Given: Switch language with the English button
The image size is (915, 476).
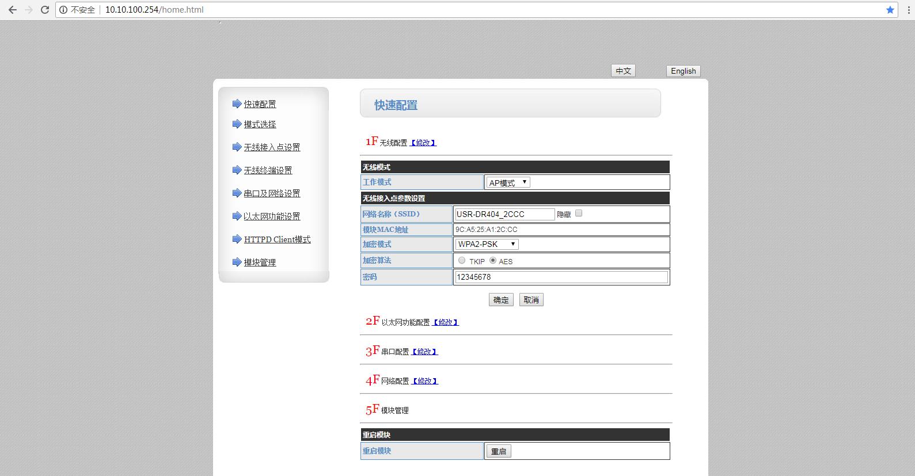Looking at the screenshot, I should (683, 71).
